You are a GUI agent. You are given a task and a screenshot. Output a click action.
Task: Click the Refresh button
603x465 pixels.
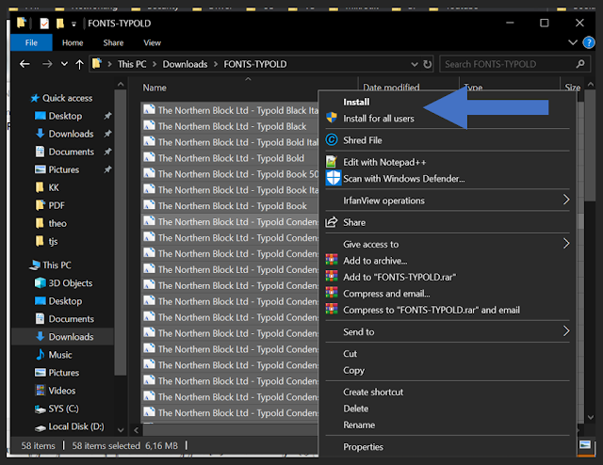coord(427,64)
